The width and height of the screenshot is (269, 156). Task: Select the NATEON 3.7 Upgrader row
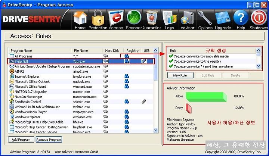pos(81,91)
